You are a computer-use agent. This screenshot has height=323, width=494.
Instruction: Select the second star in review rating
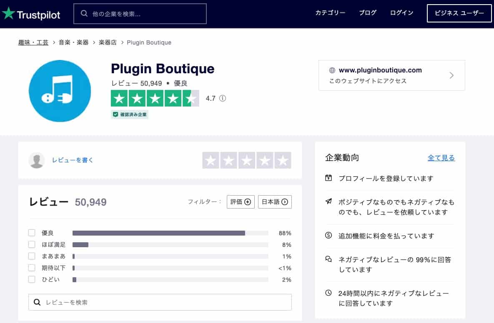coord(228,160)
